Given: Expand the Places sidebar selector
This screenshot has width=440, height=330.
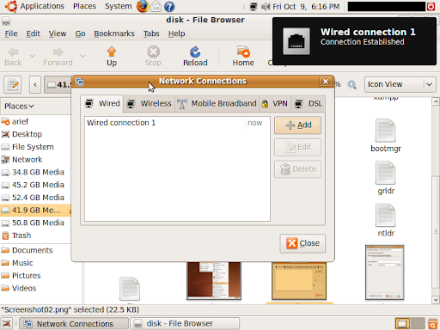Looking at the screenshot, I should (19, 107).
